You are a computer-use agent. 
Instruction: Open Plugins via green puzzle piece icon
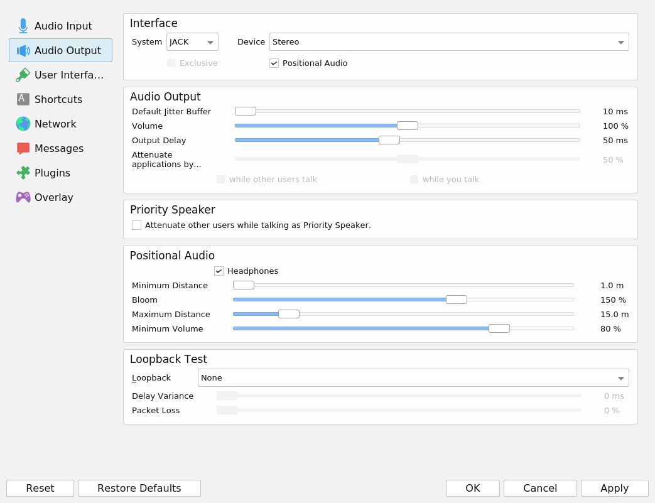(x=23, y=173)
